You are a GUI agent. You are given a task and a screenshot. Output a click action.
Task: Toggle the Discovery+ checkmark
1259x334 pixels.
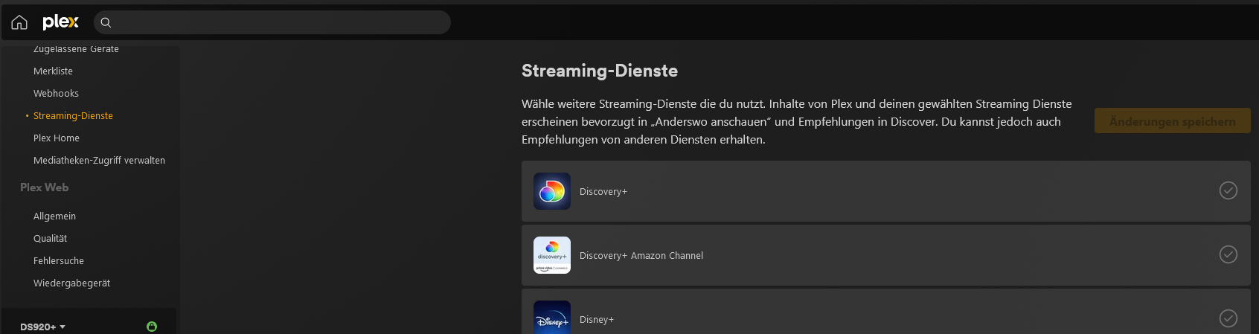pos(1228,190)
